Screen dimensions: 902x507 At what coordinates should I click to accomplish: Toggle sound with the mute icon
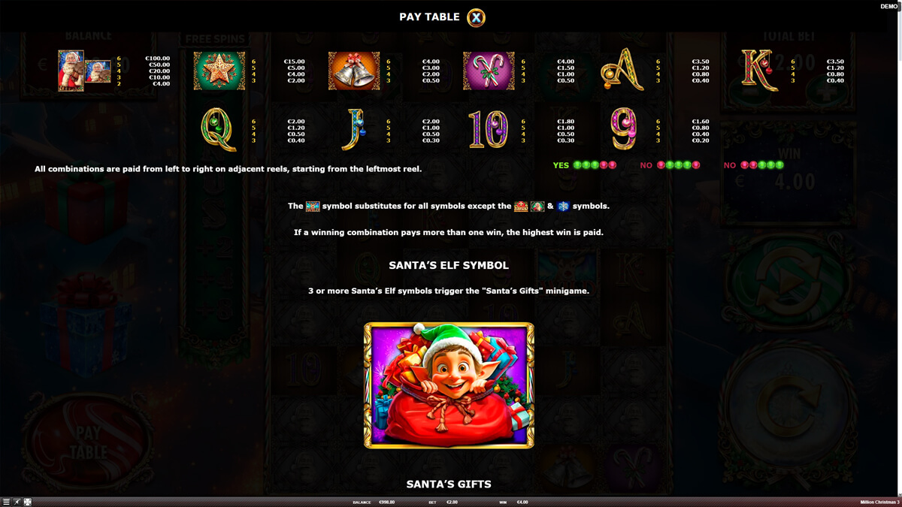click(x=17, y=502)
